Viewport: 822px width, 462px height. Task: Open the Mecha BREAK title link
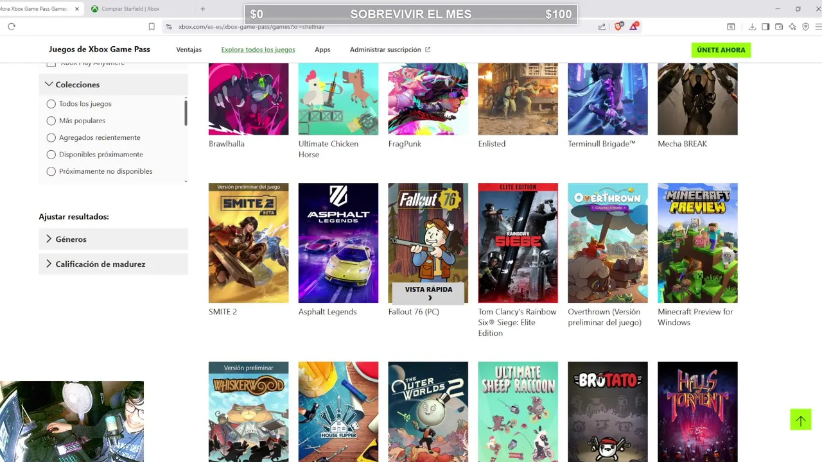point(682,144)
